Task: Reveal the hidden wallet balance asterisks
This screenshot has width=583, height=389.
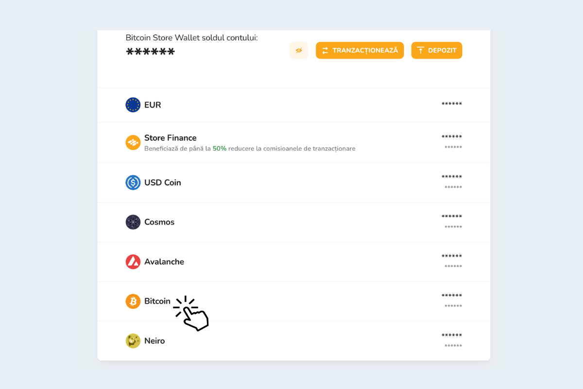Action: pyautogui.click(x=150, y=51)
